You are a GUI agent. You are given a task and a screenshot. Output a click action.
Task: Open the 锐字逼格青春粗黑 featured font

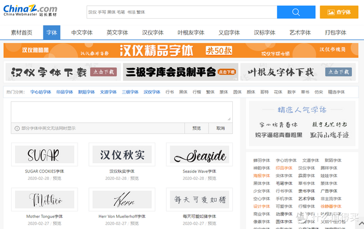[279, 135]
